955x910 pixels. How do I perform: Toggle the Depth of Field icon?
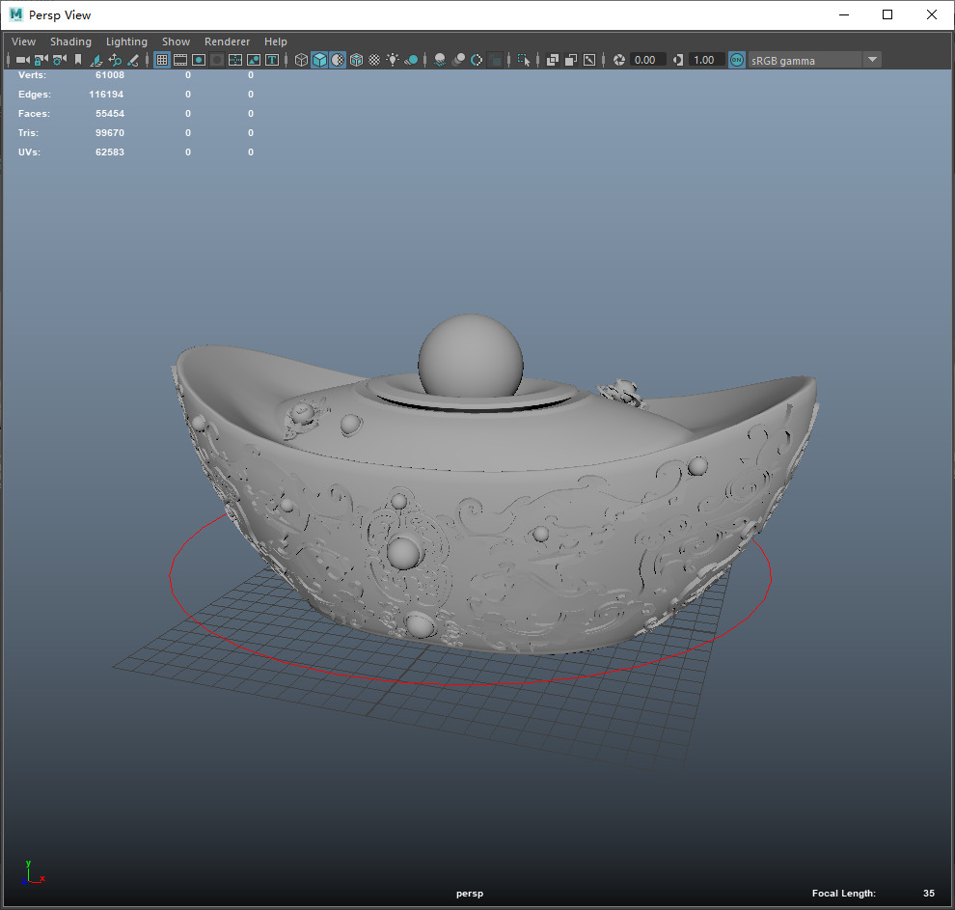[496, 60]
